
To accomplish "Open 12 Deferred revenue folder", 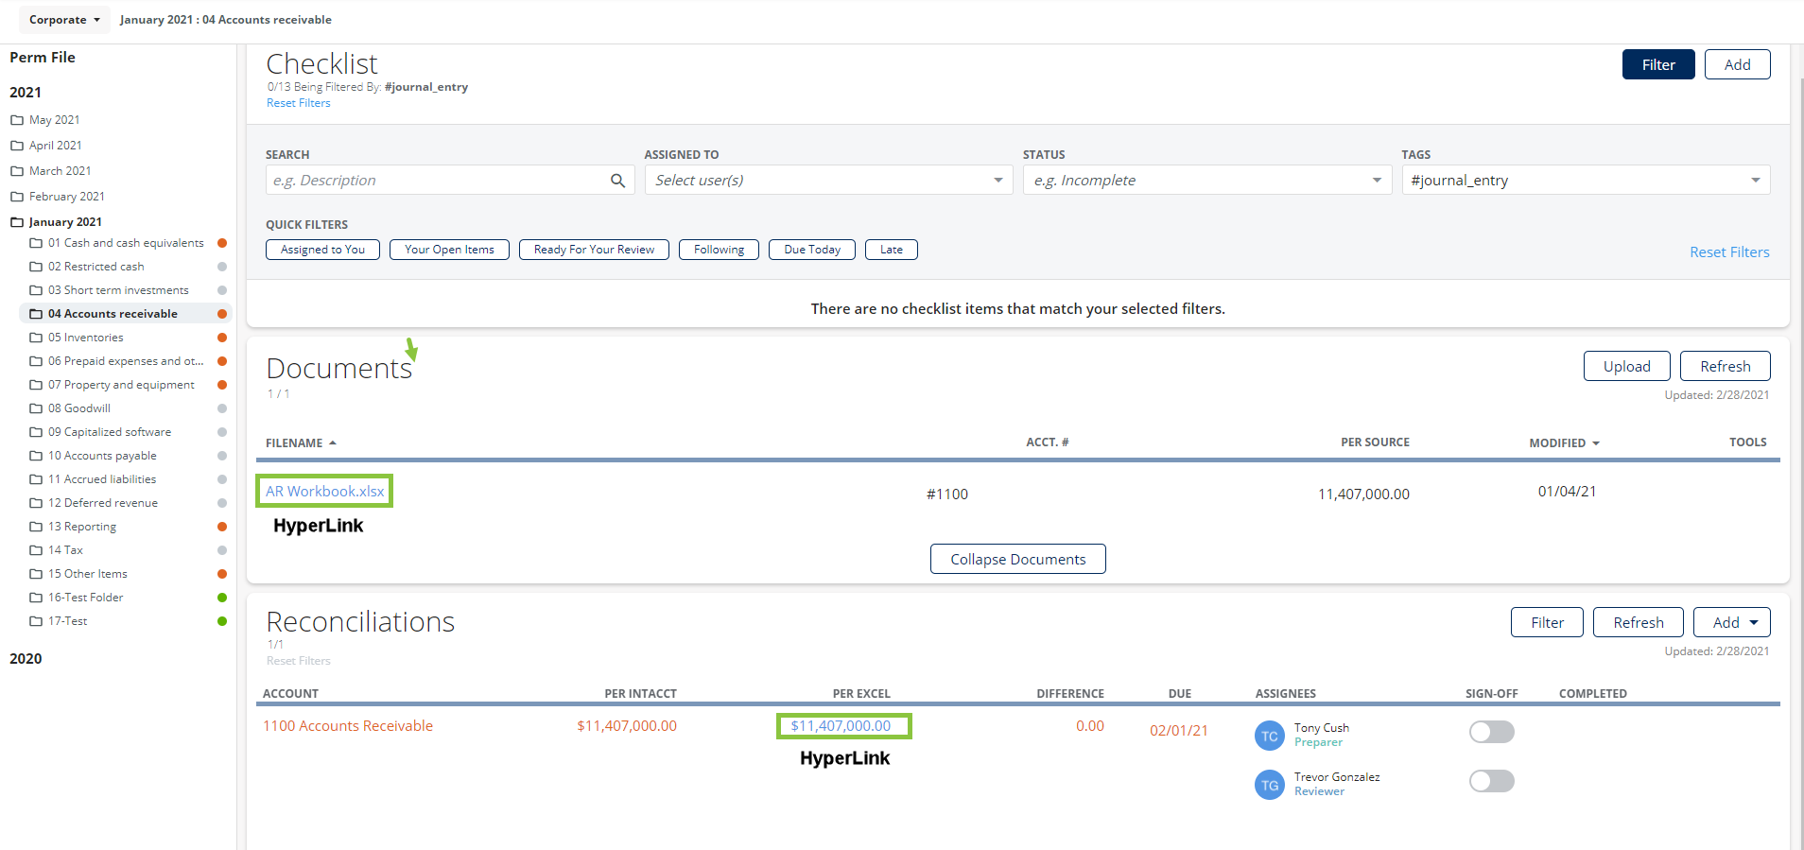I will [x=103, y=503].
